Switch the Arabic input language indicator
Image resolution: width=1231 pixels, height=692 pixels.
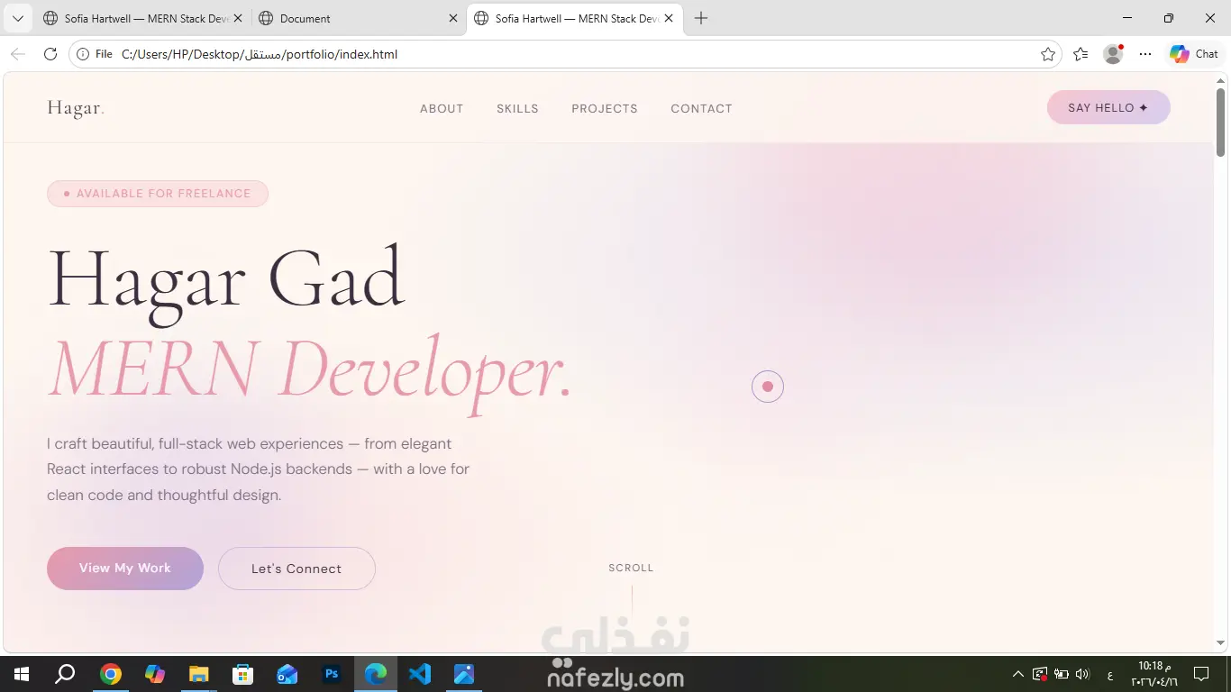1109,675
